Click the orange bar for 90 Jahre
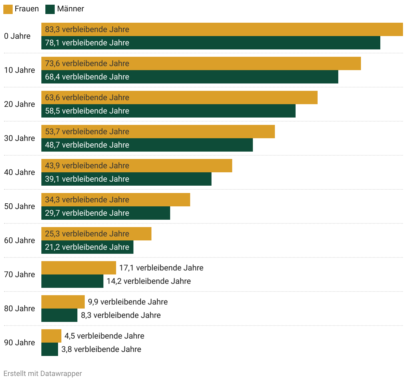The height and width of the screenshot is (382, 407). pos(51,336)
